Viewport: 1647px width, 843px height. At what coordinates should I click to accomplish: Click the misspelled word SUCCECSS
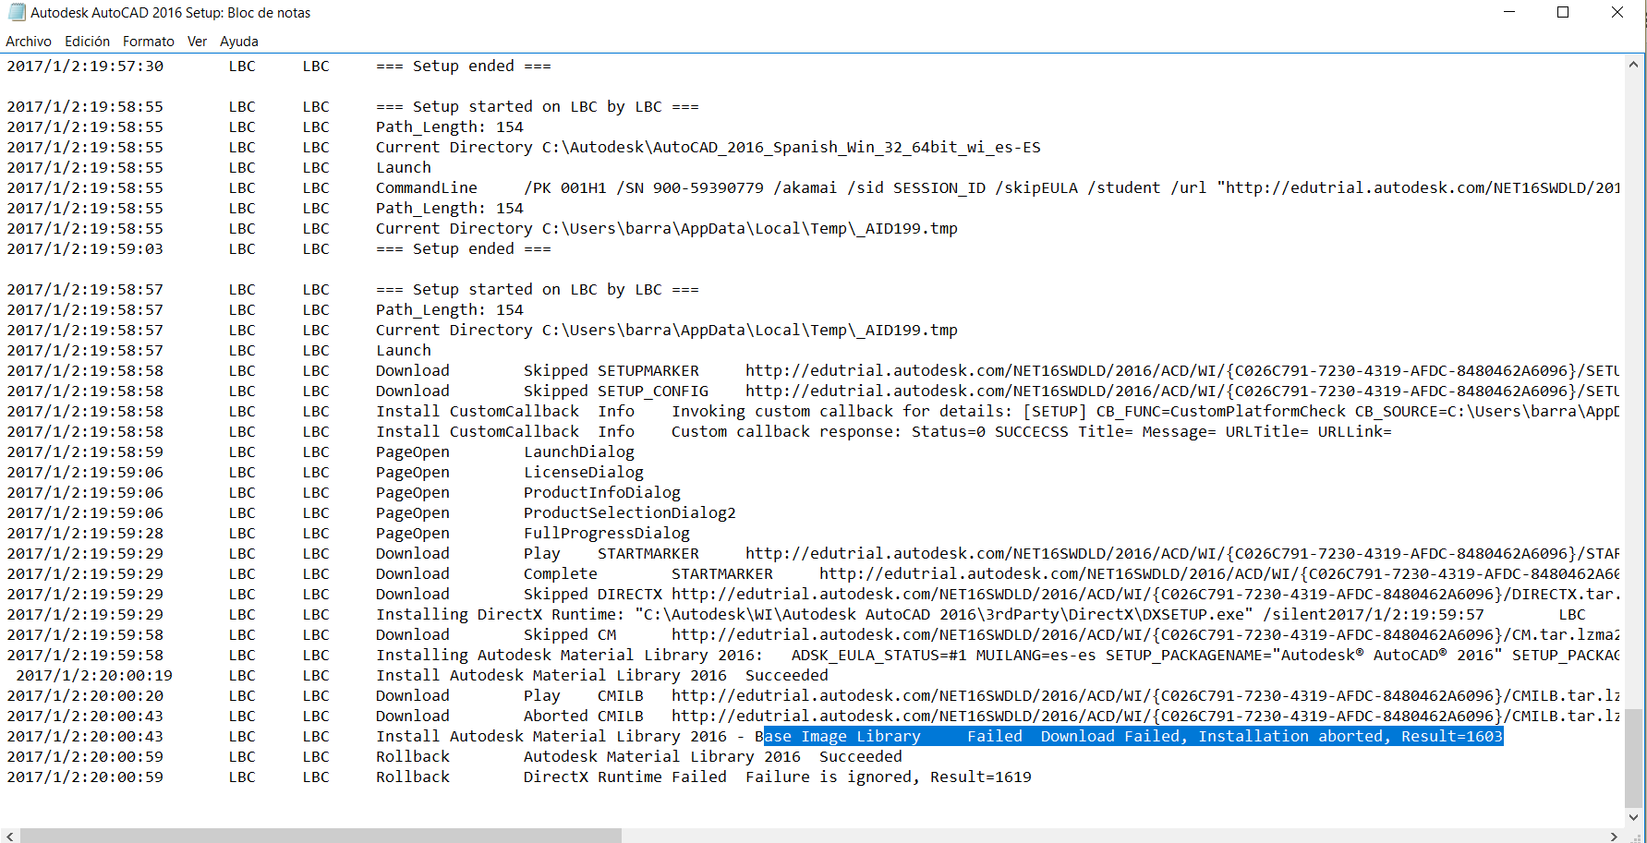point(1032,432)
